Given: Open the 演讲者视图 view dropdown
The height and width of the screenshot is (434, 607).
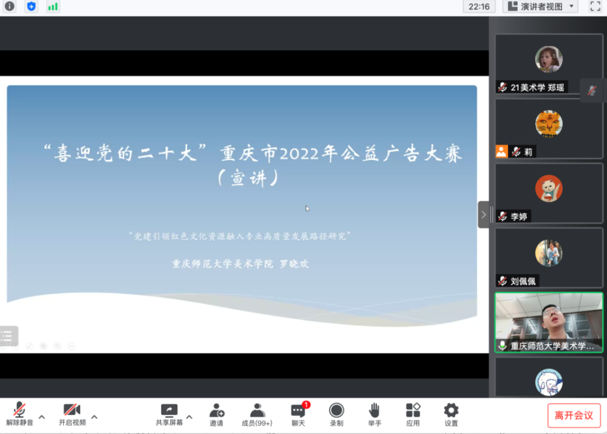Looking at the screenshot, I should [540, 7].
